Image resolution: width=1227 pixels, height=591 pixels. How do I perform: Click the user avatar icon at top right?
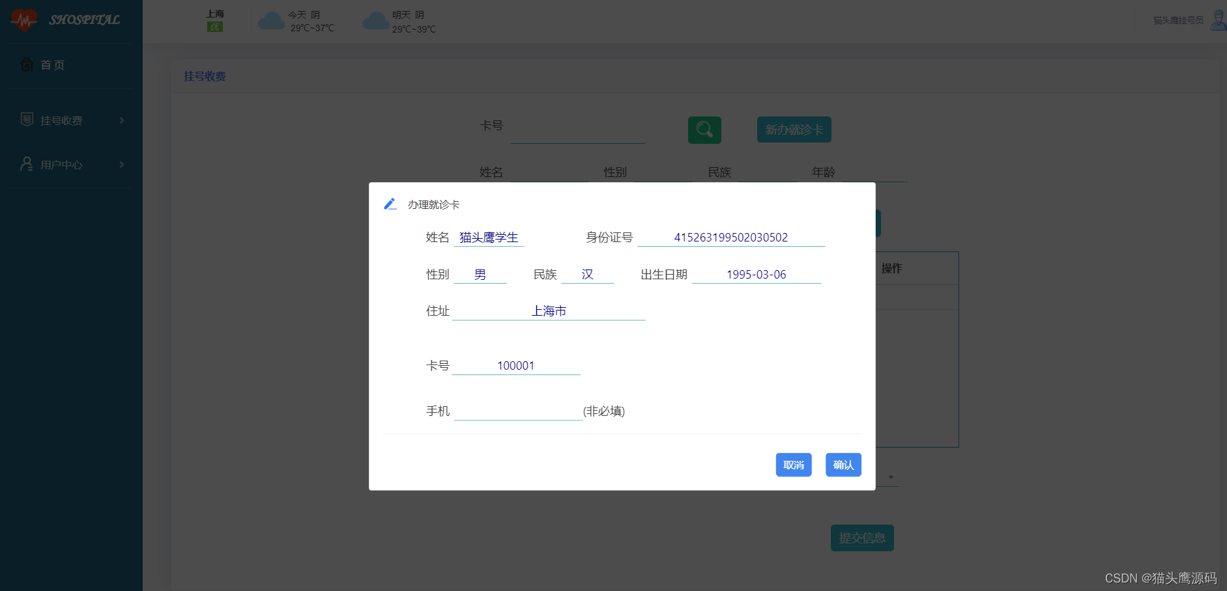(1218, 20)
